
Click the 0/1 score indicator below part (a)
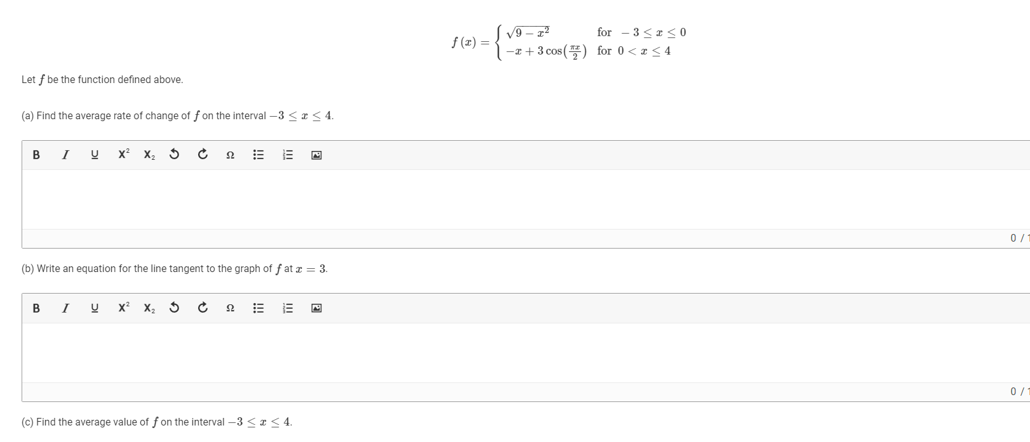point(1018,238)
